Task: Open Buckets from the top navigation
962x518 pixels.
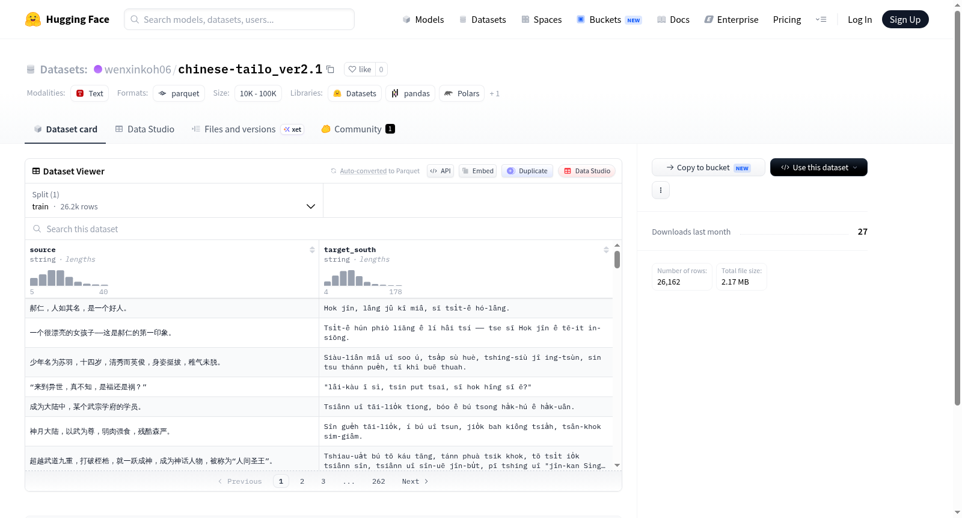Action: pyautogui.click(x=609, y=19)
